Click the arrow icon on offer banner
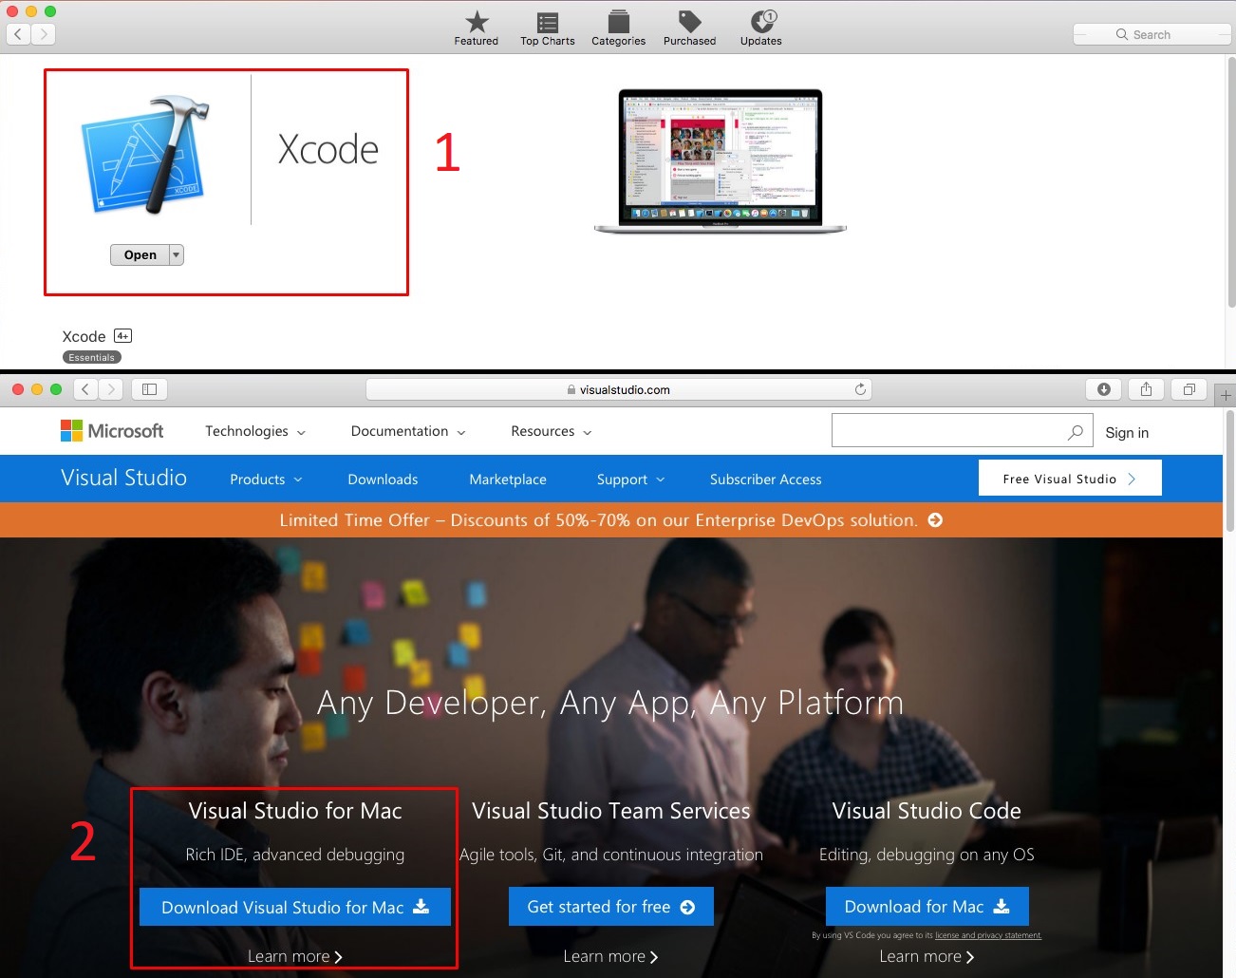 click(935, 519)
